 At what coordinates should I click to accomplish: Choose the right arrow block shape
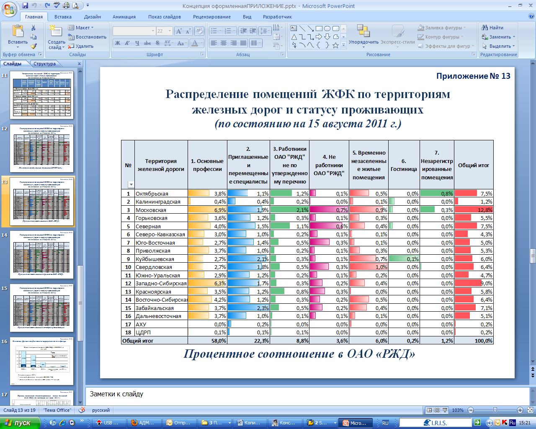point(319,37)
